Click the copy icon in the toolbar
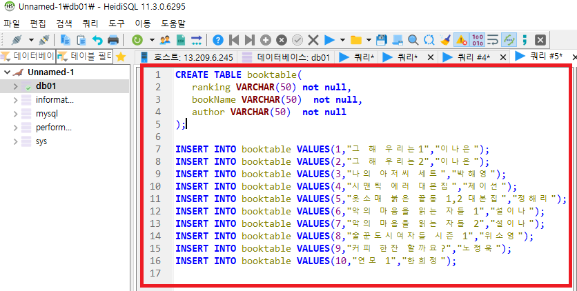 (65, 40)
